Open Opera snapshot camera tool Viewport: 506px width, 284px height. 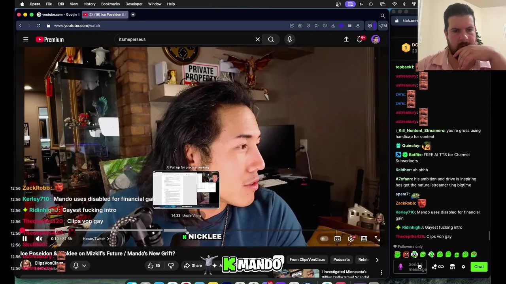pyautogui.click(x=300, y=26)
